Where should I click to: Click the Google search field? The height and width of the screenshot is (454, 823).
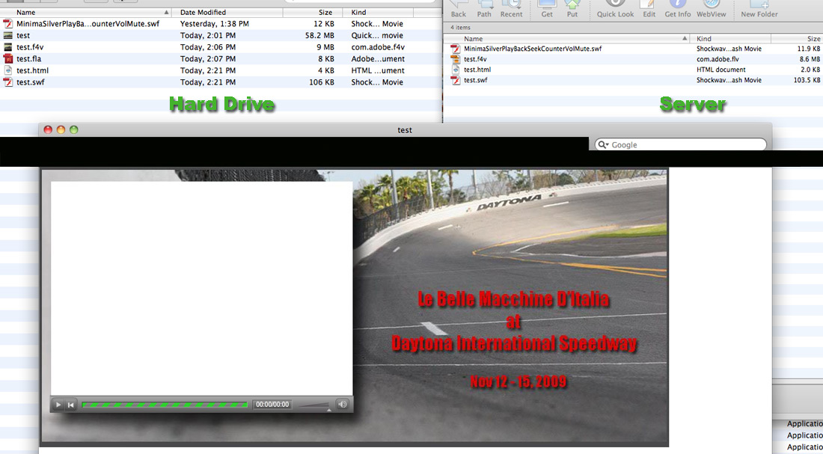click(680, 144)
